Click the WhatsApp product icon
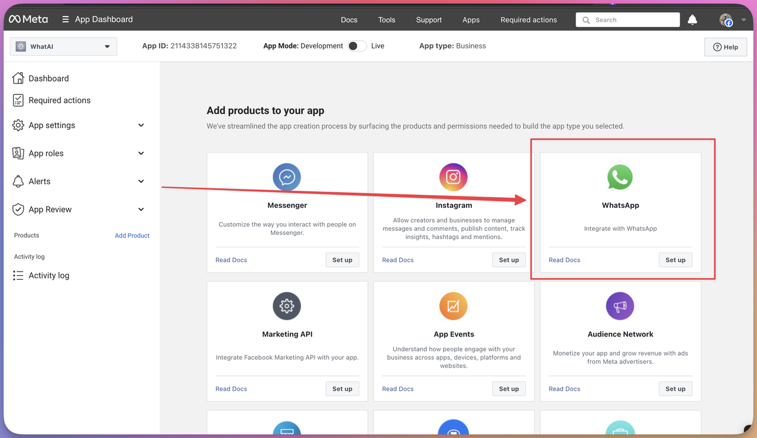The height and width of the screenshot is (438, 757). click(620, 177)
